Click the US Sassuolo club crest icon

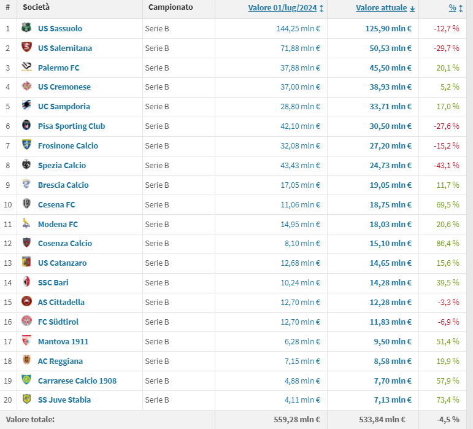coord(26,28)
